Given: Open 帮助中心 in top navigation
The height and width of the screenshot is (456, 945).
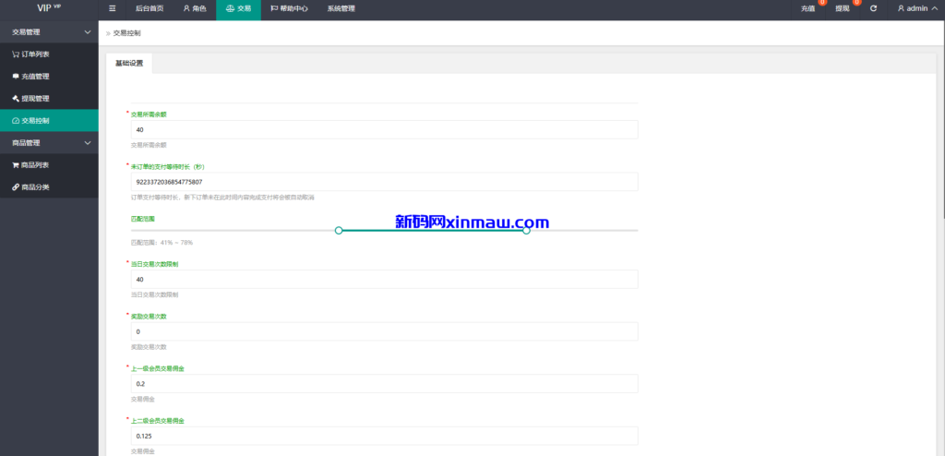Looking at the screenshot, I should [289, 8].
